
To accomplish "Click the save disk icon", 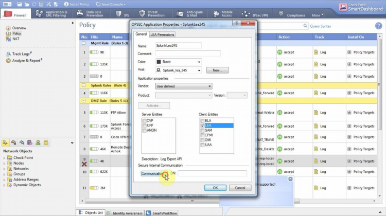I will (19, 4).
